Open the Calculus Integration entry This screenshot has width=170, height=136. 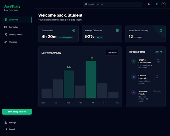pyautogui.click(x=146, y=79)
